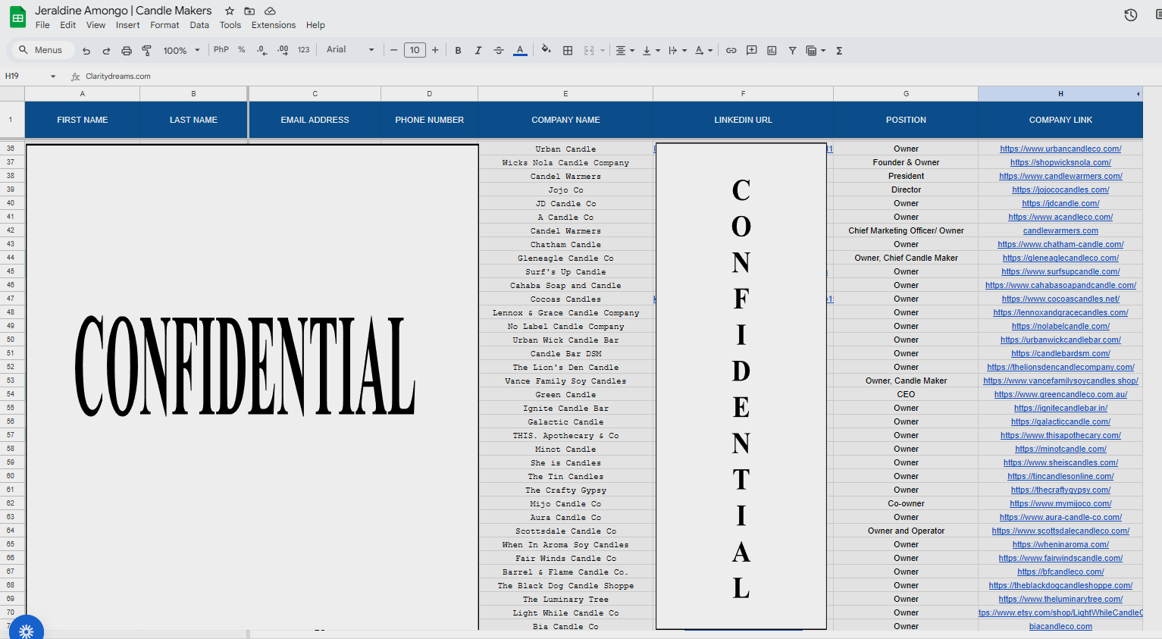Click the blue snowflake floating button
Viewport: 1162px width, 639px height.
(x=27, y=630)
